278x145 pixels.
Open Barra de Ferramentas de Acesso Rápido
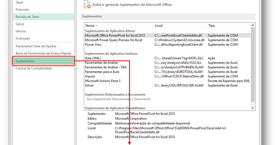tap(43, 53)
